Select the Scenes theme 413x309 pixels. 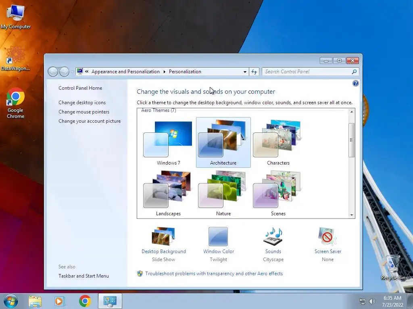point(278,193)
